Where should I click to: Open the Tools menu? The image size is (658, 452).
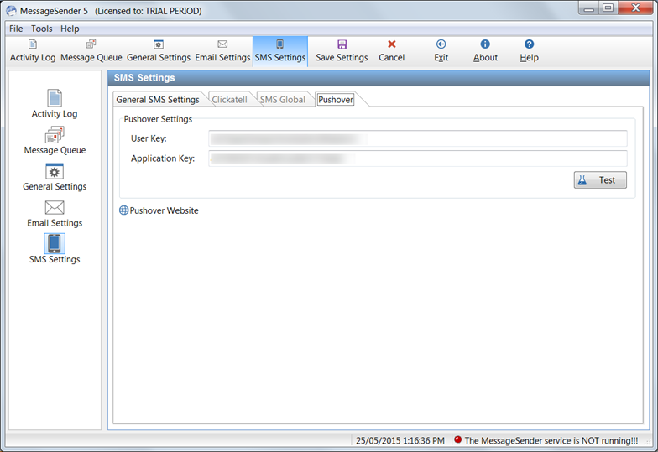tap(42, 29)
